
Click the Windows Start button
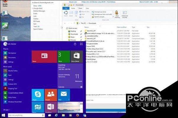tap(3, 115)
